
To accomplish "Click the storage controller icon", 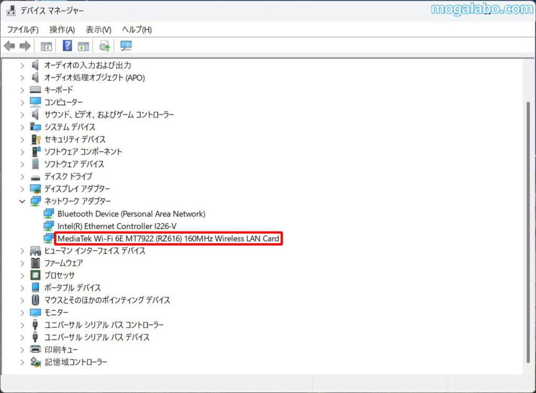I will 36,362.
